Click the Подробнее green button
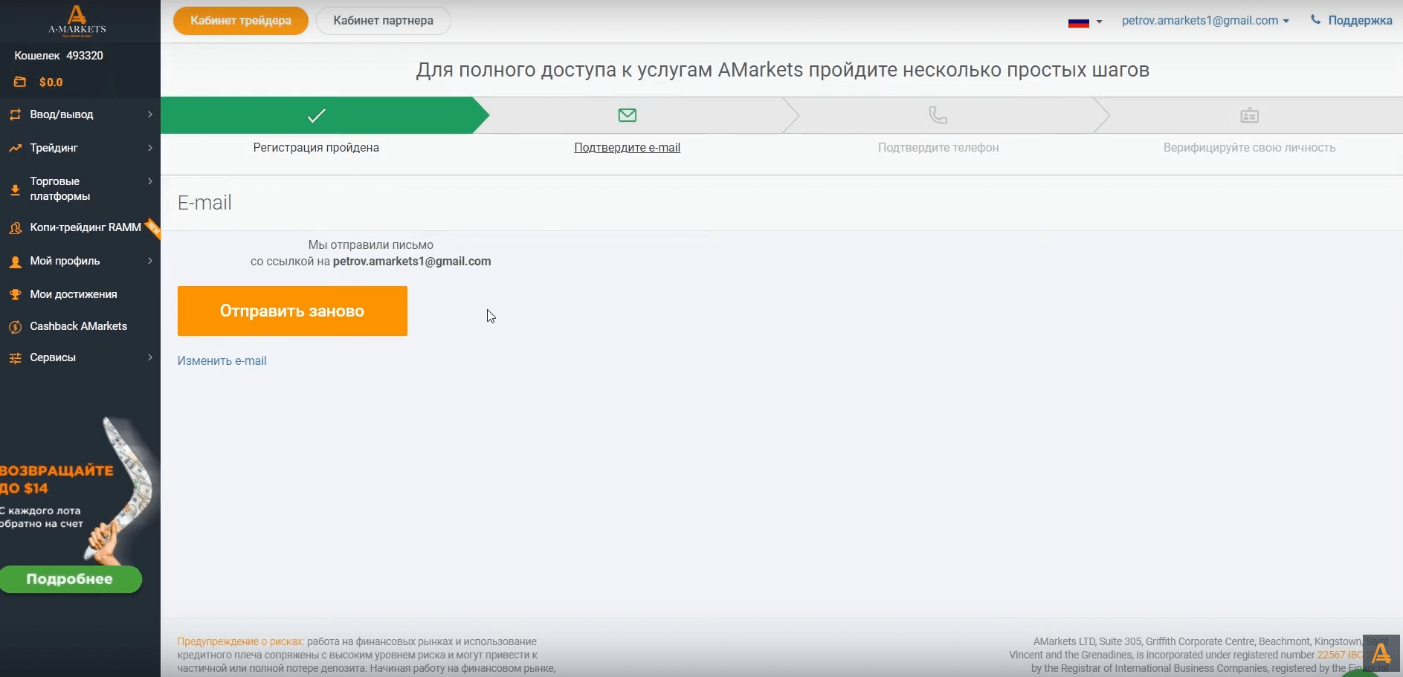The width and height of the screenshot is (1403, 677). point(70,579)
